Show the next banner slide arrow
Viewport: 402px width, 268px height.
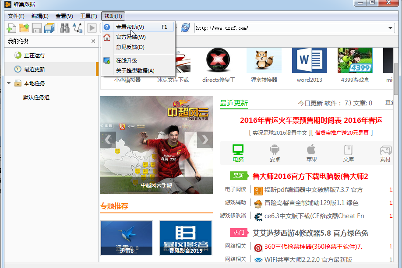pyautogui.click(x=205, y=140)
